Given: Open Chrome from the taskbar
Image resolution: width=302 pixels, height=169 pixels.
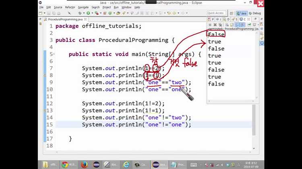Looking at the screenshot, I should (x=69, y=165).
